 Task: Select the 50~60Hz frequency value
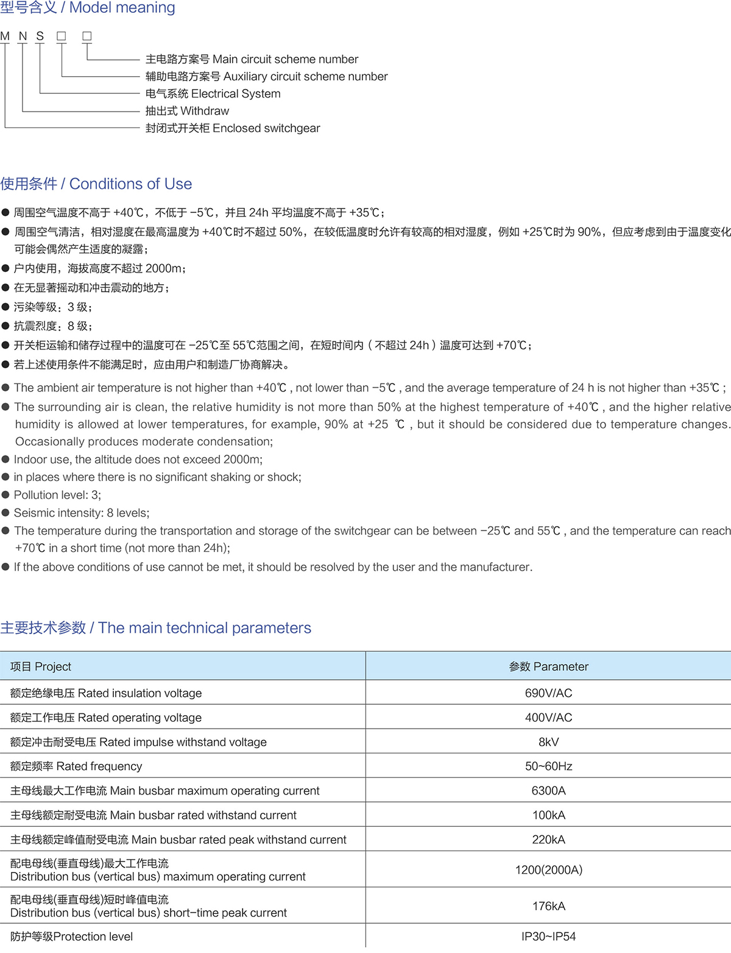(548, 766)
